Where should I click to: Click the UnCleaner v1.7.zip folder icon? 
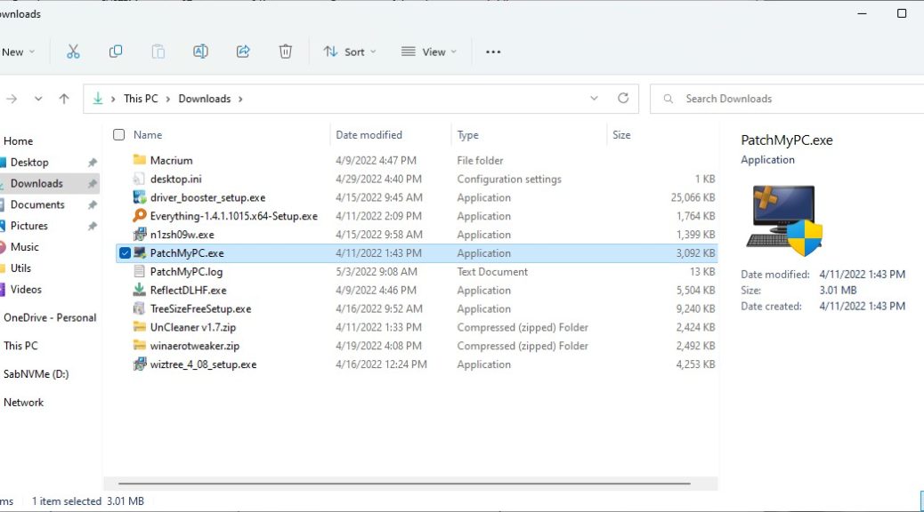pyautogui.click(x=139, y=326)
